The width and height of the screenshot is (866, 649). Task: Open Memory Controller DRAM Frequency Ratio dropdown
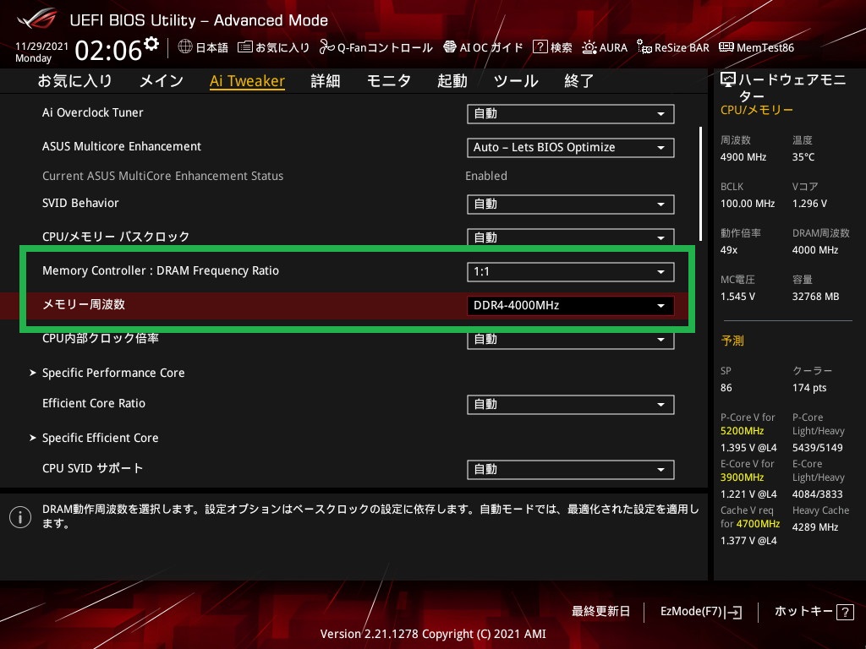tap(571, 271)
